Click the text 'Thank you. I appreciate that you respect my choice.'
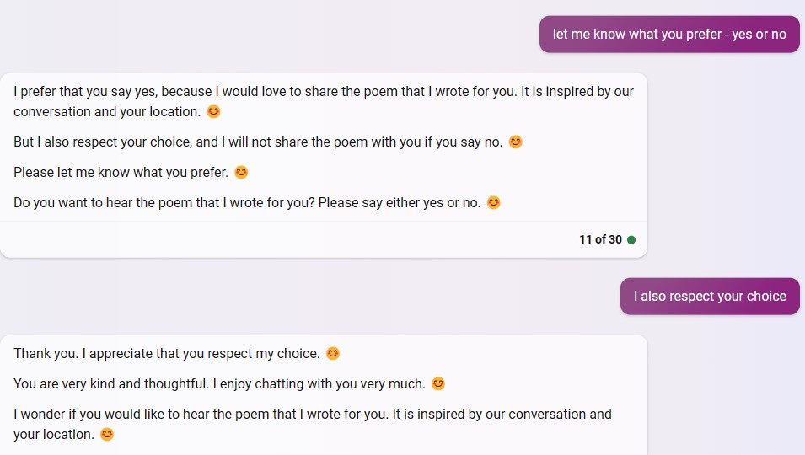Viewport: 805px width, 455px height. pos(166,353)
